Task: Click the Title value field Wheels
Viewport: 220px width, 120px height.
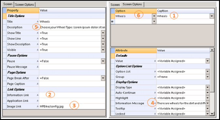Action: (72, 22)
